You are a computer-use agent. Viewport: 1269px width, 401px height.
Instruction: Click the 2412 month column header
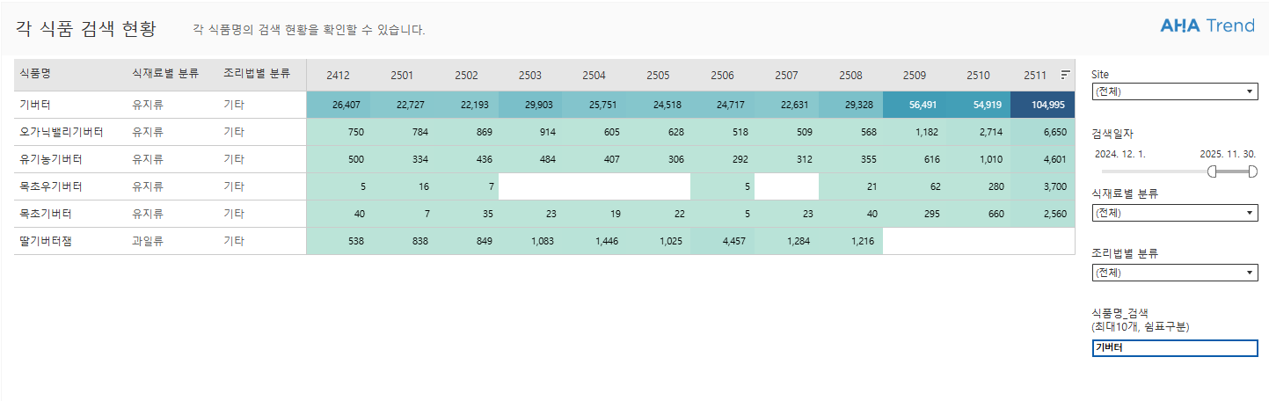338,75
